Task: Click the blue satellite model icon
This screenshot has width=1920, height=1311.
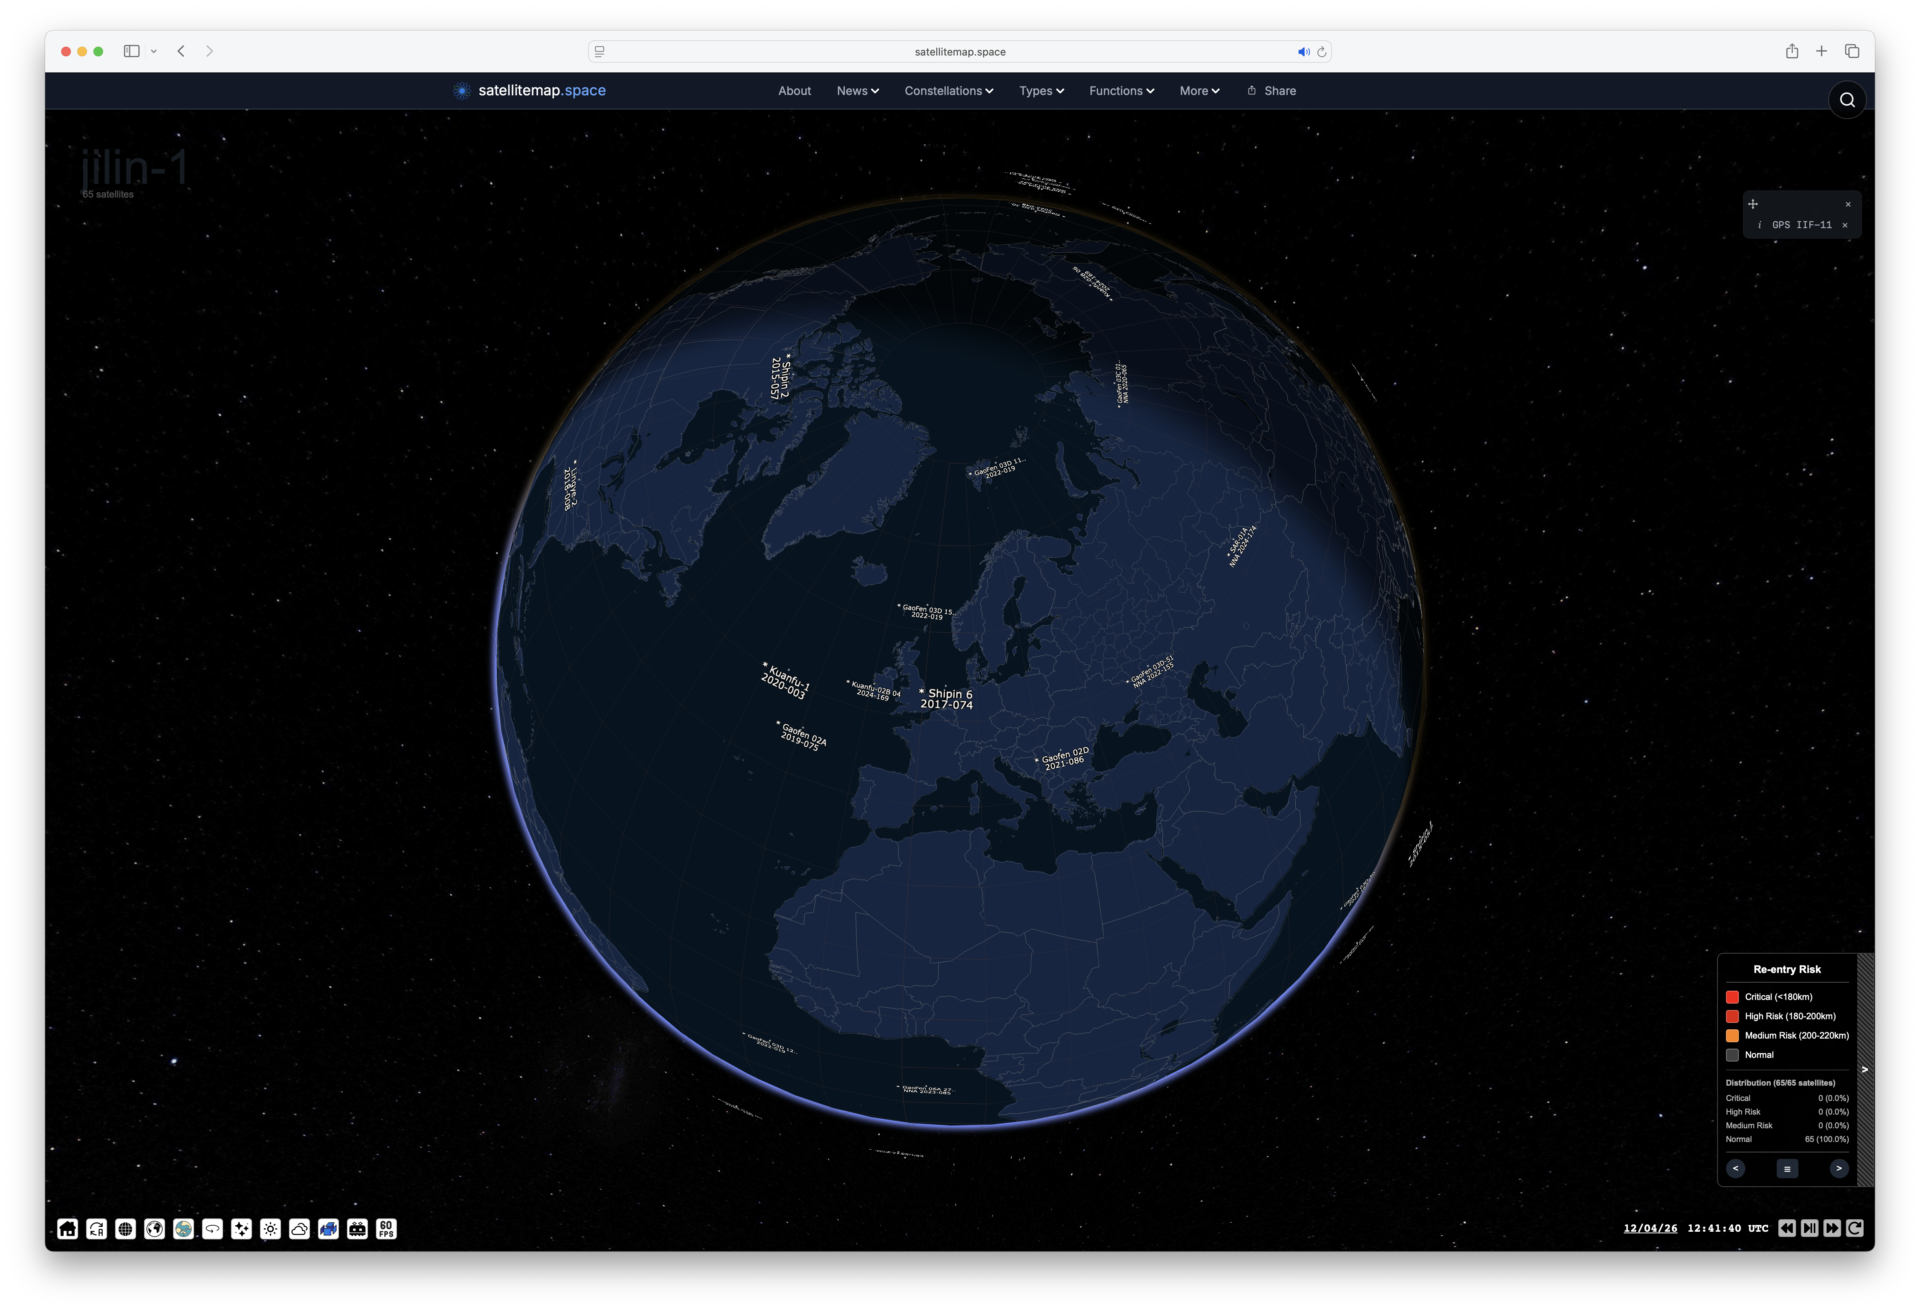Action: 328,1229
